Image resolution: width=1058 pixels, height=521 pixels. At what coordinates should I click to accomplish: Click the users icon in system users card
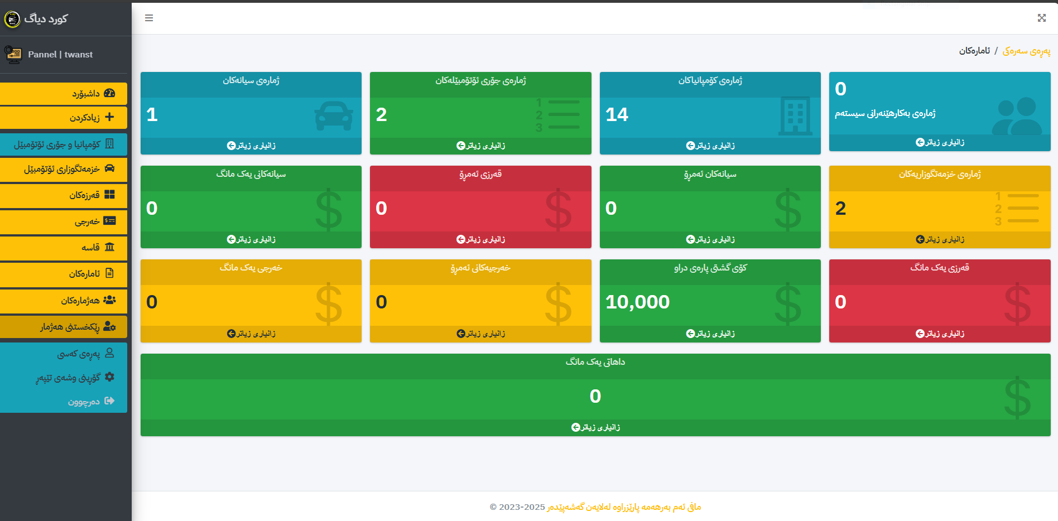pos(1017,115)
